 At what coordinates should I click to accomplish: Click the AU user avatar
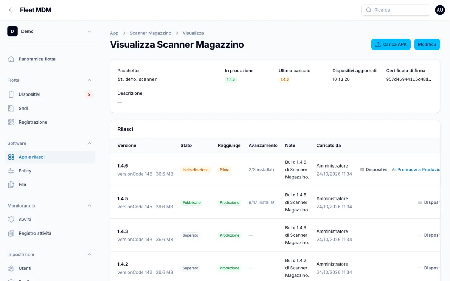point(440,10)
